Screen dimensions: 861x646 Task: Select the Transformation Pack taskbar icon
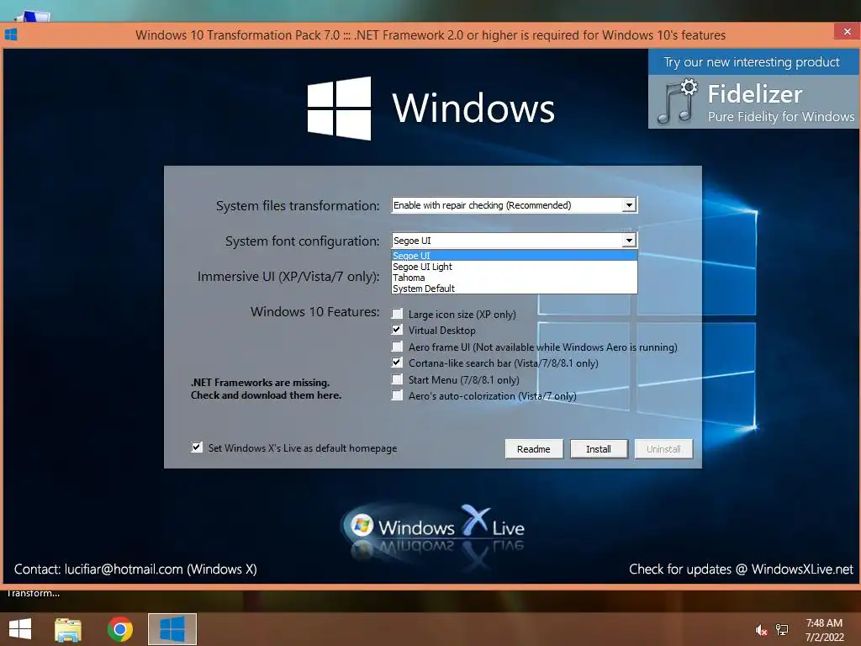pos(172,629)
